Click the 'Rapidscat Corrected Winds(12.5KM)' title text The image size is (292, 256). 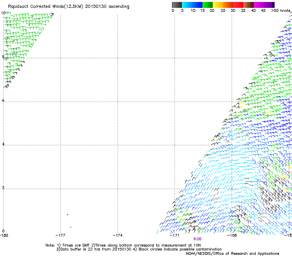(45, 7)
